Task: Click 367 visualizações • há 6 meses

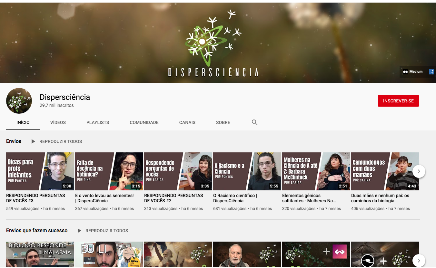Action: pyautogui.click(x=104, y=208)
